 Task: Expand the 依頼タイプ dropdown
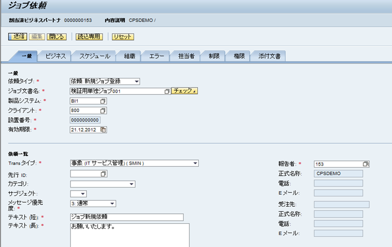coord(136,81)
